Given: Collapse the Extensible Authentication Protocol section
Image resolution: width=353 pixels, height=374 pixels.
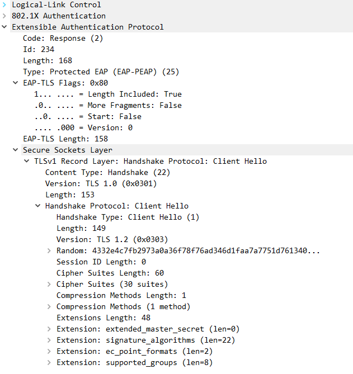Looking at the screenshot, I should pyautogui.click(x=5, y=27).
